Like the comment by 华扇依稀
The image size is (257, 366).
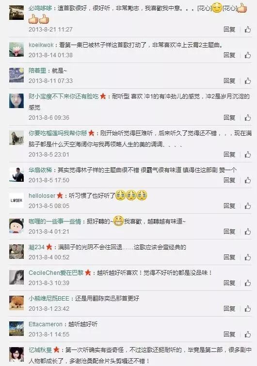247,180
